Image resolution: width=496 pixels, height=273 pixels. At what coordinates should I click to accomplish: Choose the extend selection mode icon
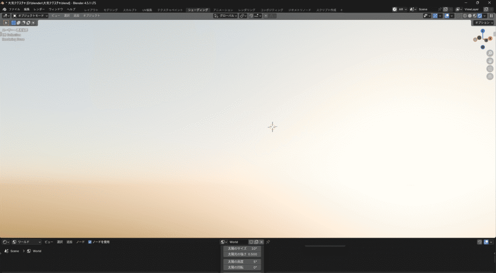(18, 23)
